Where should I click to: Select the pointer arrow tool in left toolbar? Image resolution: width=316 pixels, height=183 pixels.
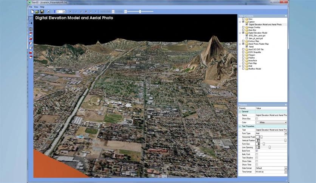[31, 18]
